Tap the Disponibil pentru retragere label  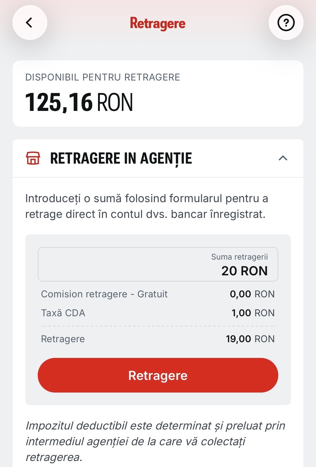(103, 77)
